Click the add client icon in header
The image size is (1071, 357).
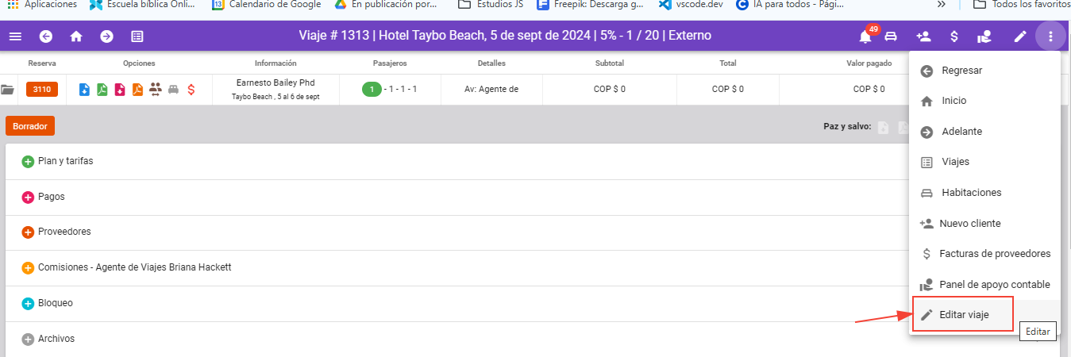pos(923,36)
